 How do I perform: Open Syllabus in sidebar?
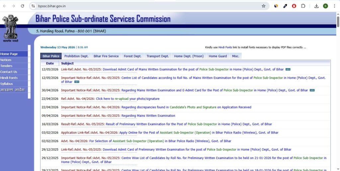(14, 84)
